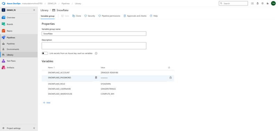Image resolution: width=278 pixels, height=131 pixels.
Task: Toggle Link secrets from an Azure key vault
Action: (x=45, y=53)
